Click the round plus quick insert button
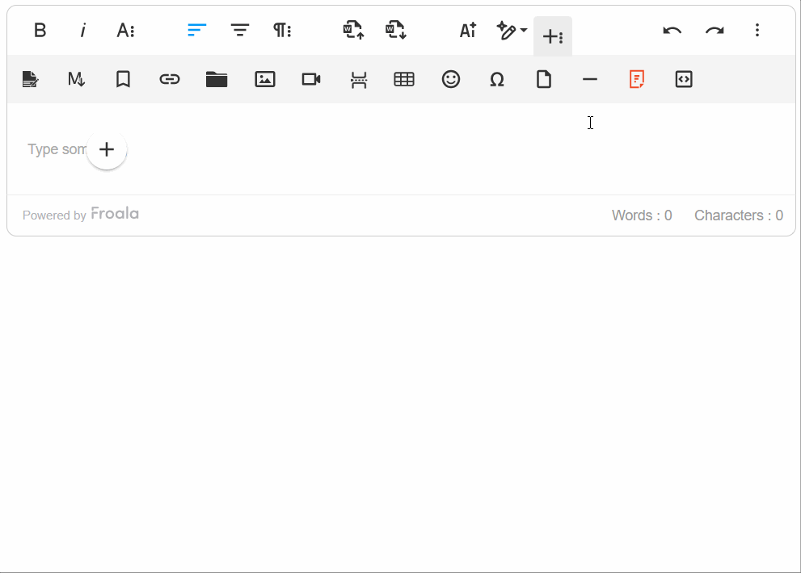Image resolution: width=801 pixels, height=573 pixels. pos(106,149)
